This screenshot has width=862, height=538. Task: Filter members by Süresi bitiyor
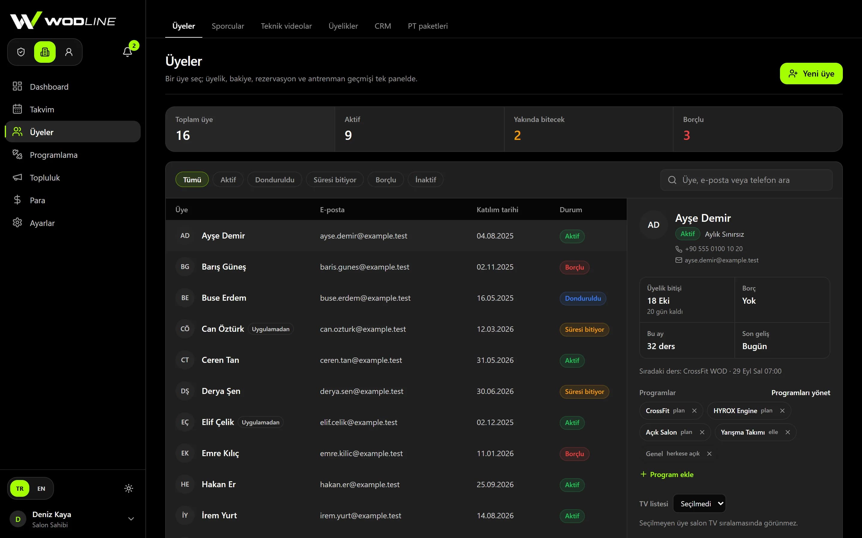[x=335, y=180]
